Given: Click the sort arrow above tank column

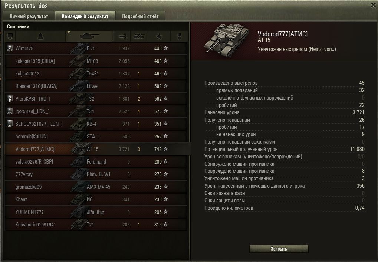Looking at the screenshot, I should pyautogui.click(x=69, y=32).
